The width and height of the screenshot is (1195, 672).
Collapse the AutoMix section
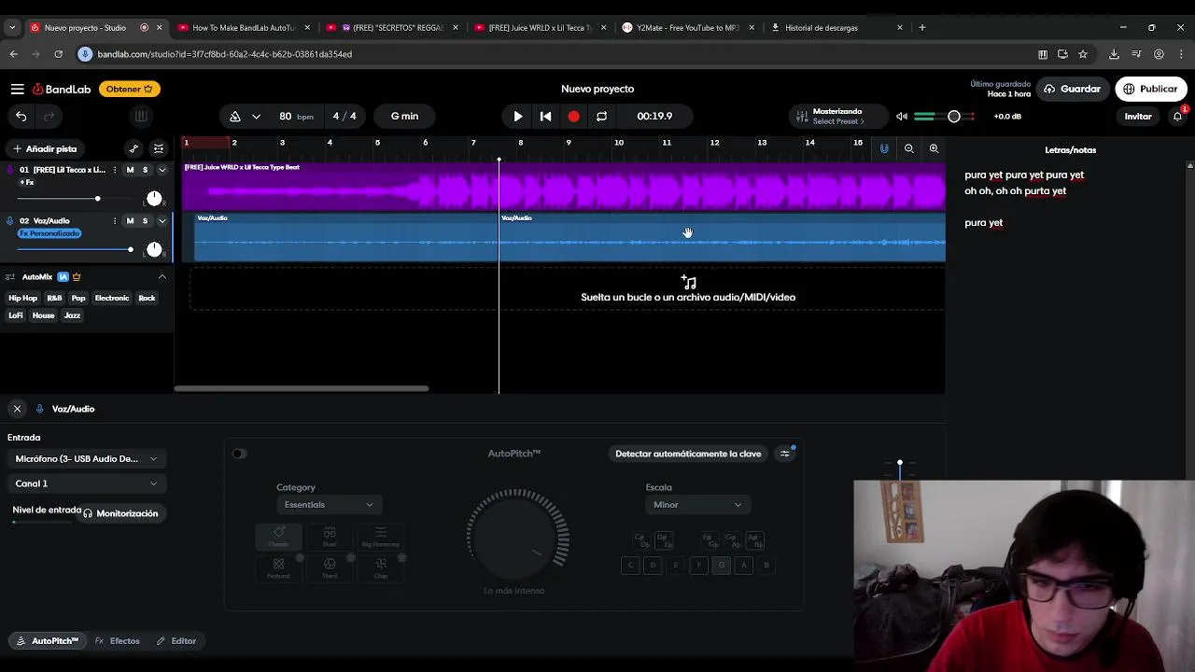pyautogui.click(x=162, y=277)
